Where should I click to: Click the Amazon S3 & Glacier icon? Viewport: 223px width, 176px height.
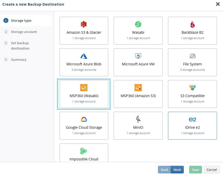[x=84, y=24]
